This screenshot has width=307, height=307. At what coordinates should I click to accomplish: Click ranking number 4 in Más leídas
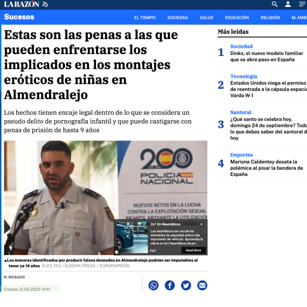point(221,163)
